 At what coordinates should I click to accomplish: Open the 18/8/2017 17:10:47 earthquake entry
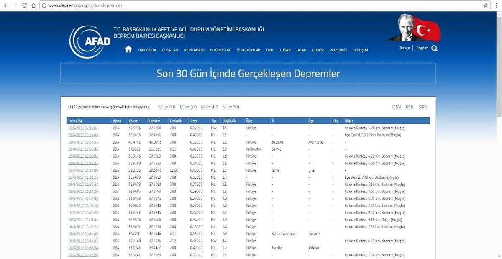point(83,128)
